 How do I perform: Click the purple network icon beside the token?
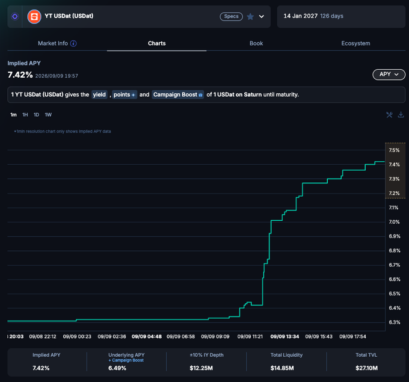15,16
